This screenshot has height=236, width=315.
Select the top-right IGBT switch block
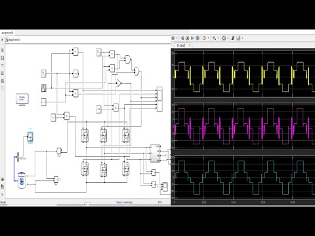coord(125,136)
